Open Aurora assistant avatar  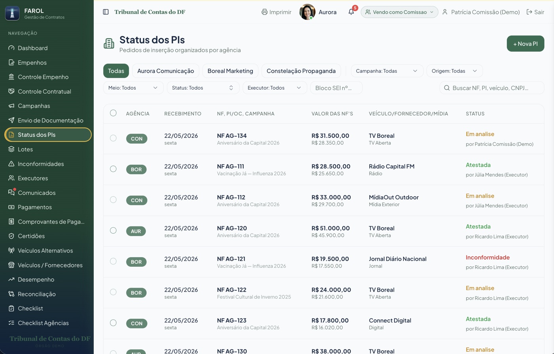(x=307, y=12)
